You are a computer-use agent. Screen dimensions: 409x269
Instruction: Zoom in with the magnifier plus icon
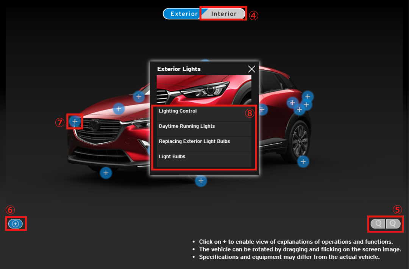393,224
